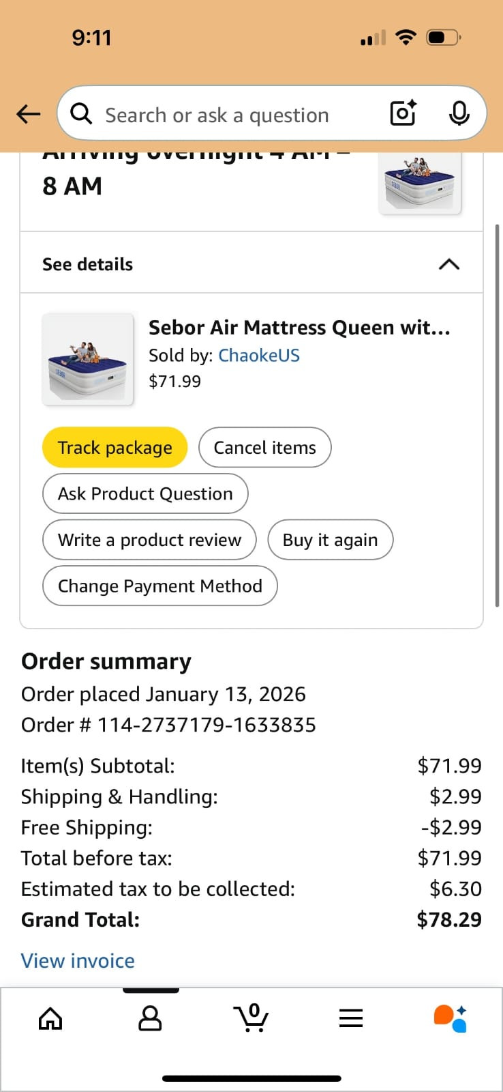Open the shopping cart icon
This screenshot has height=1092, width=503.
pyautogui.click(x=251, y=1018)
